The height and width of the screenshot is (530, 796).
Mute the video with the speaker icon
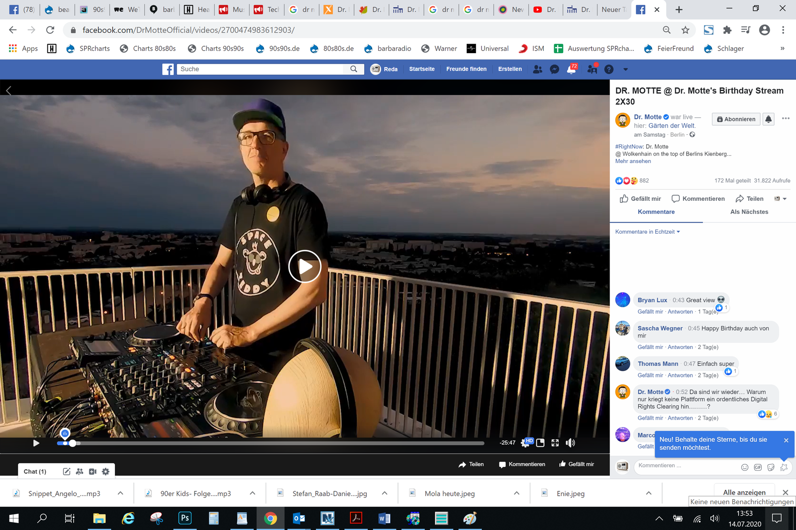point(570,443)
